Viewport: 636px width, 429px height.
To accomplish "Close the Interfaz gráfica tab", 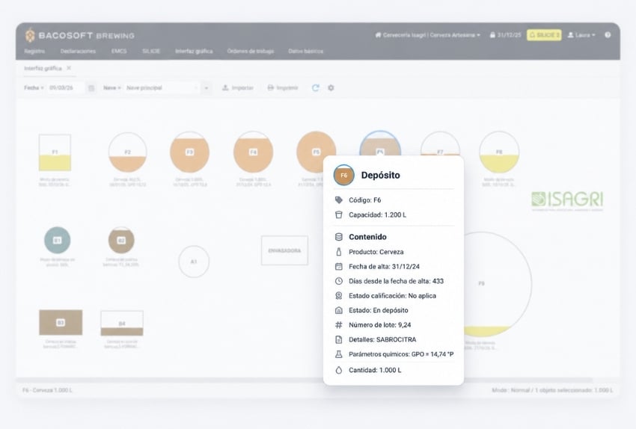I will [69, 68].
